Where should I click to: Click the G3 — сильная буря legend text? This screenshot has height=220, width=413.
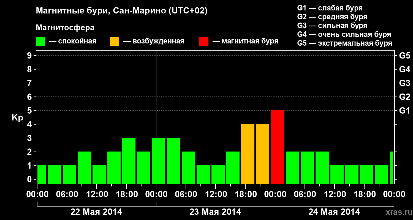point(332,26)
